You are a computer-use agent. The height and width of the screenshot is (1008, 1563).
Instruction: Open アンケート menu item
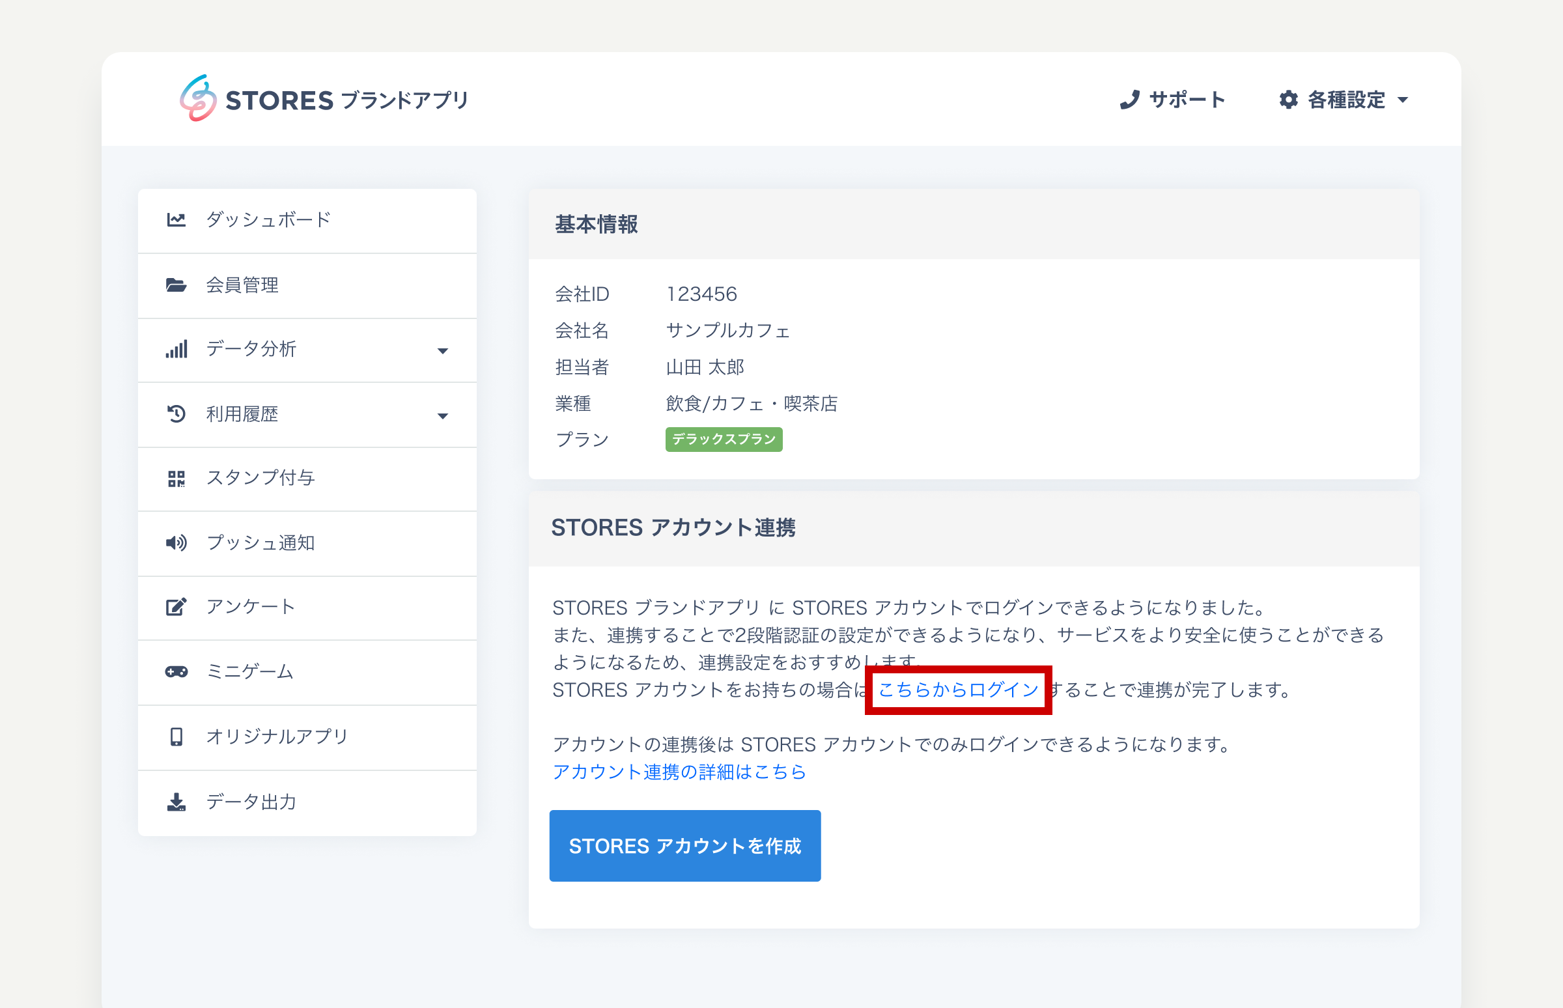tap(307, 608)
